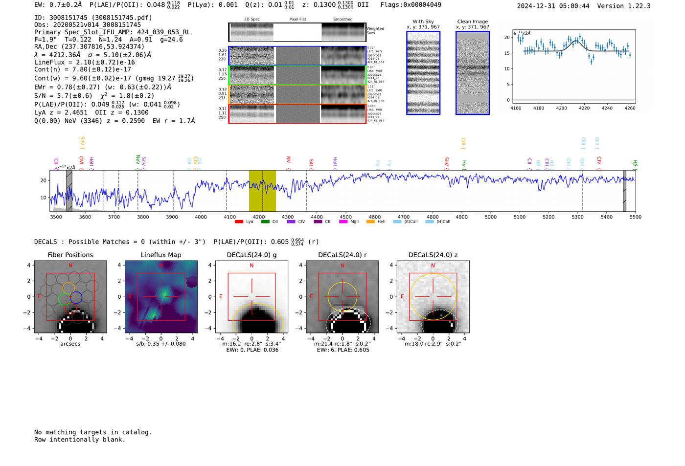685x466 pixels.
Task: Select the orange-bordered 2D fiber spectrum row
Action: (x=297, y=94)
